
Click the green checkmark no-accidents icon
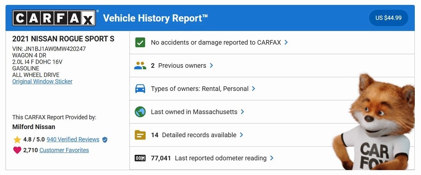[140, 42]
